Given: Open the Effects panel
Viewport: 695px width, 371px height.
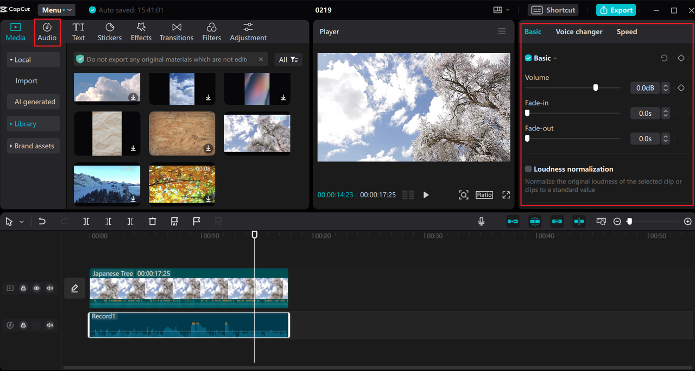Looking at the screenshot, I should [141, 32].
